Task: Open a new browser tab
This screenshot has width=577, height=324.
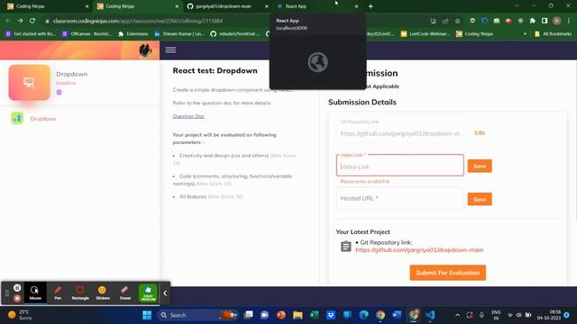Action: click(x=371, y=6)
